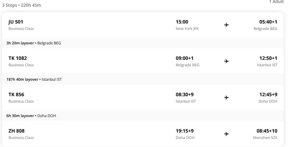The image size is (288, 147).
Task: Select the Shenzhen SZX destination label
Action: click(x=265, y=138)
